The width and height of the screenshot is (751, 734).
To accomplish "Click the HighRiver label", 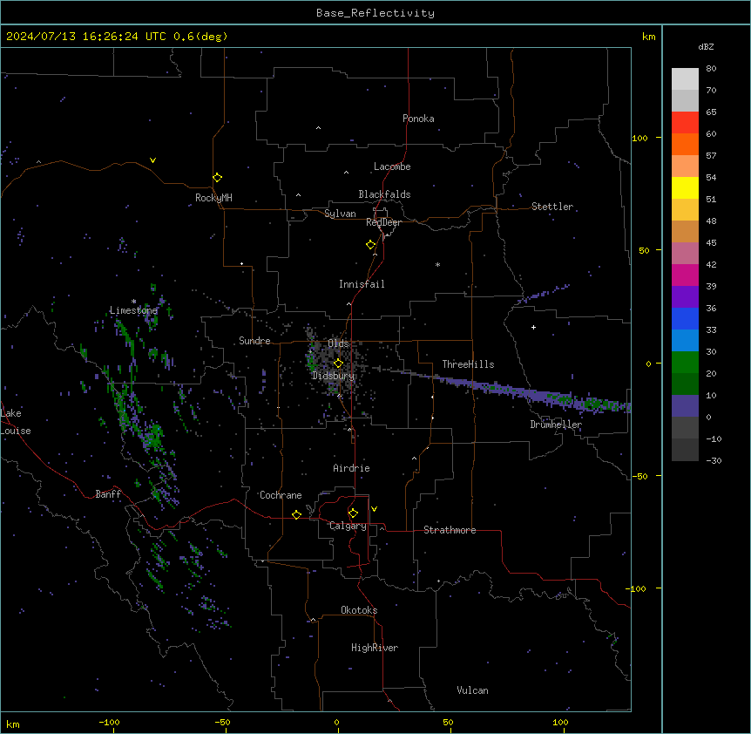I will [375, 648].
